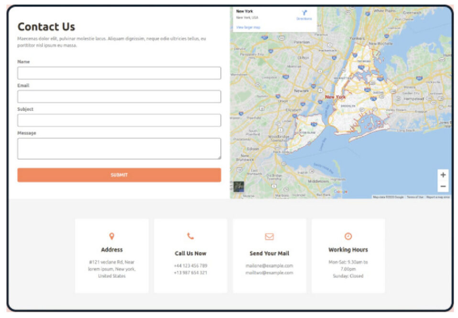Click the clock icon above Working Hours
The width and height of the screenshot is (458, 318).
tap(348, 235)
